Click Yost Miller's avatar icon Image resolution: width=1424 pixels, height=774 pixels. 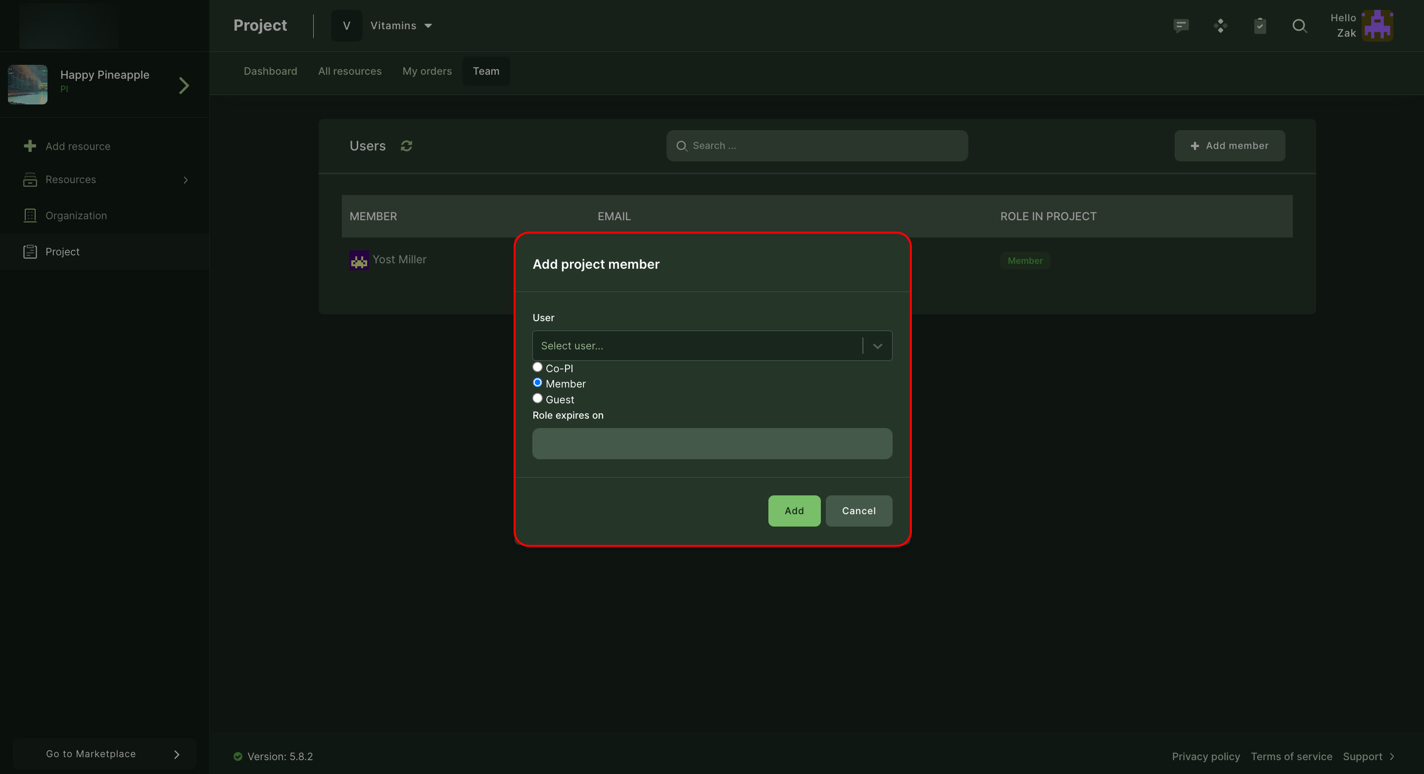pyautogui.click(x=359, y=260)
